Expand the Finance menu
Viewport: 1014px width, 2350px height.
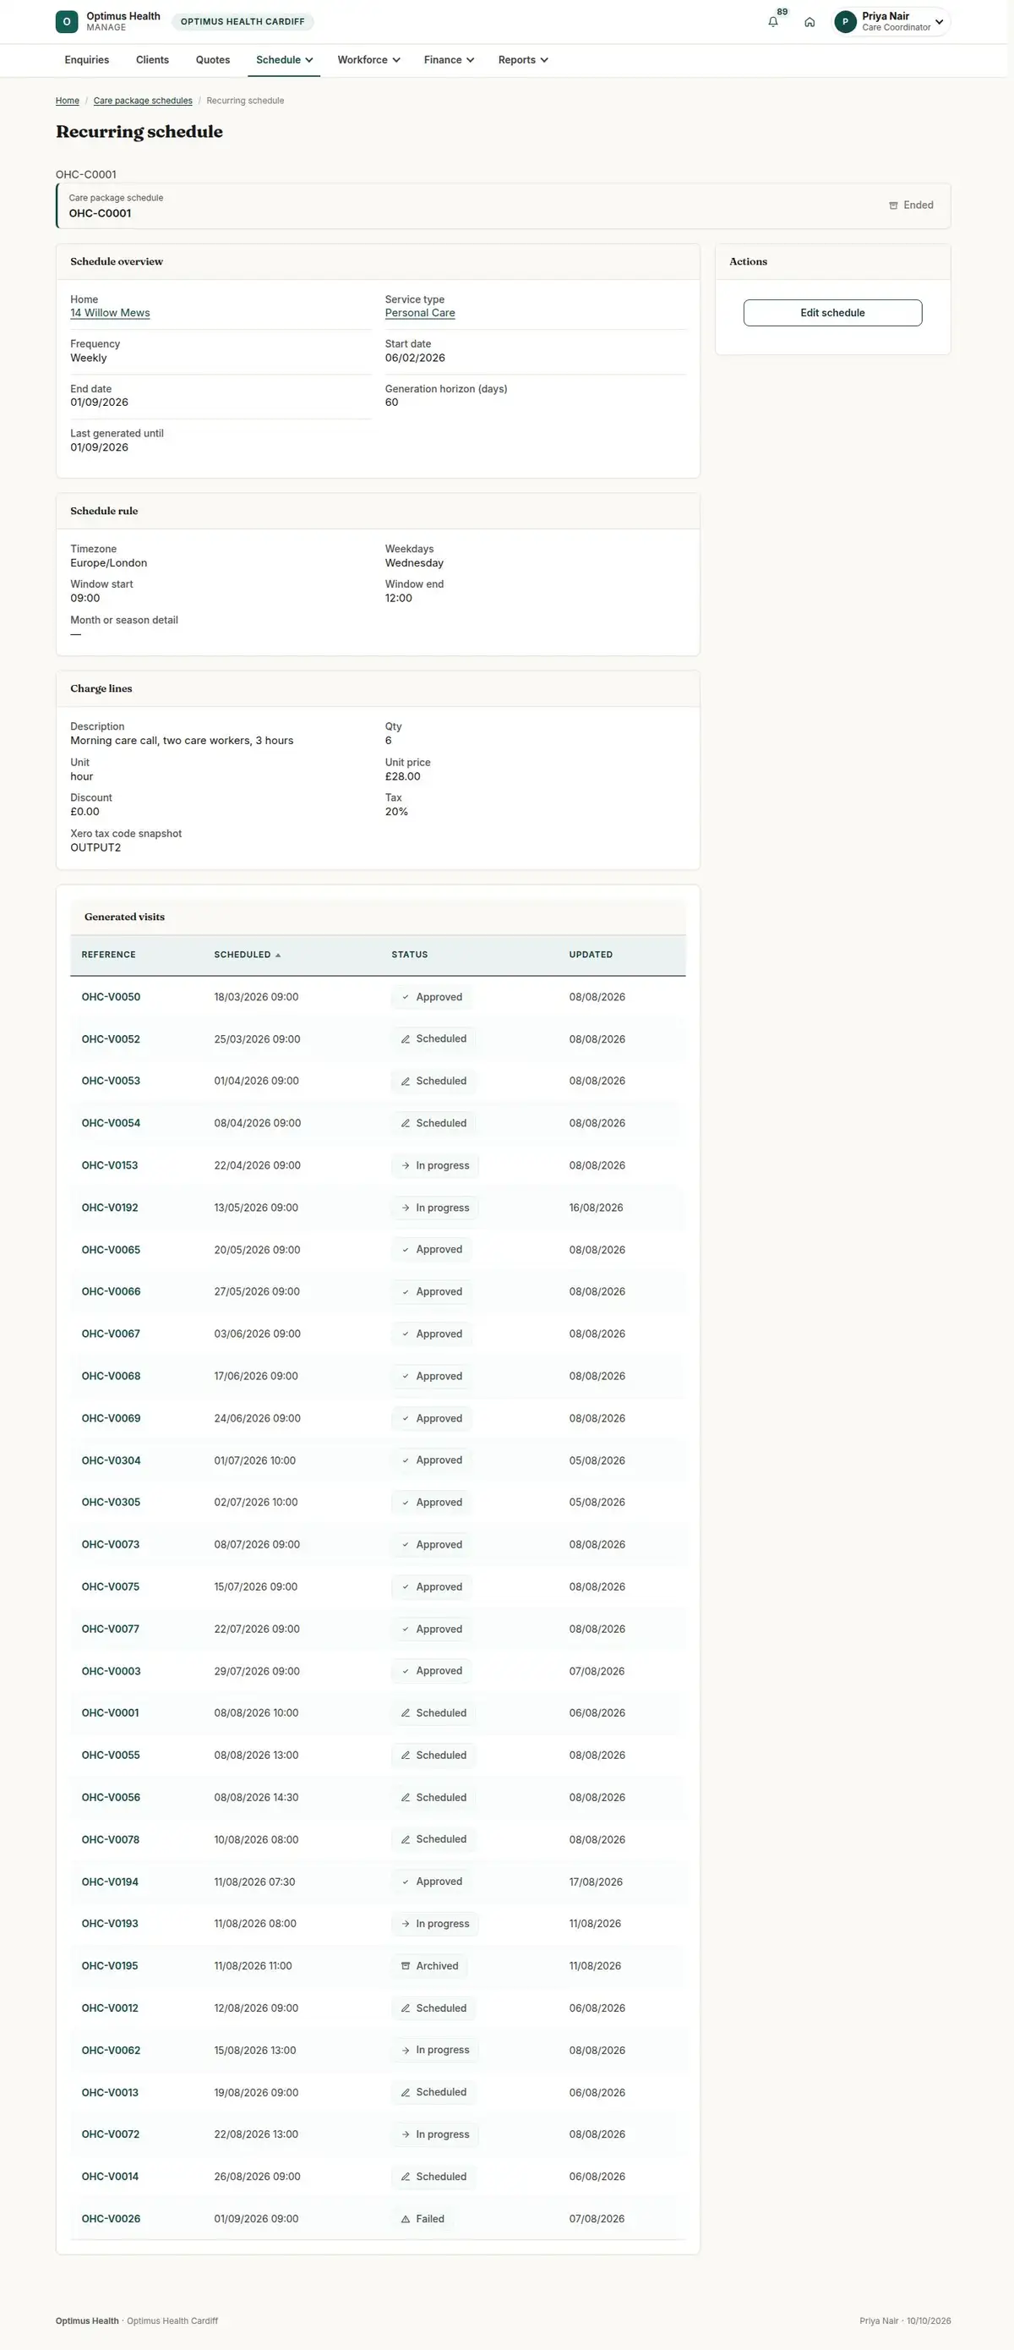click(x=449, y=60)
